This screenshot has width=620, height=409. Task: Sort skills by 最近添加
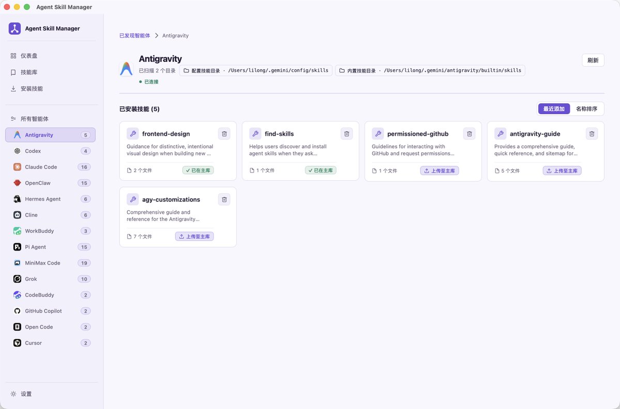pyautogui.click(x=554, y=109)
